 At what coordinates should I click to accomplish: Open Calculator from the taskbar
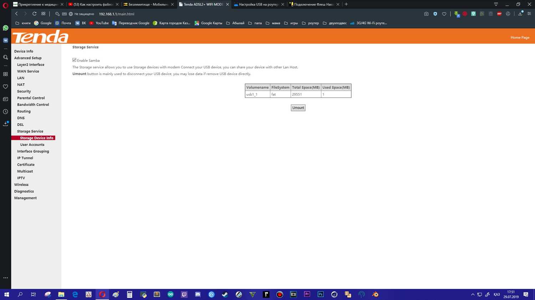(129, 294)
